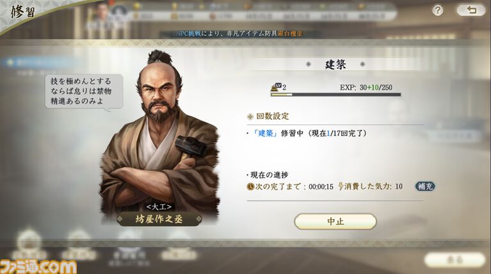
Task: Click the 坊屋作之丞 name plate
Action: [x=159, y=219]
